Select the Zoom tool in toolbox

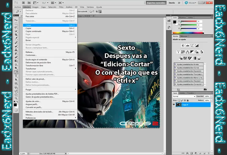pyautogui.click(x=16, y=98)
